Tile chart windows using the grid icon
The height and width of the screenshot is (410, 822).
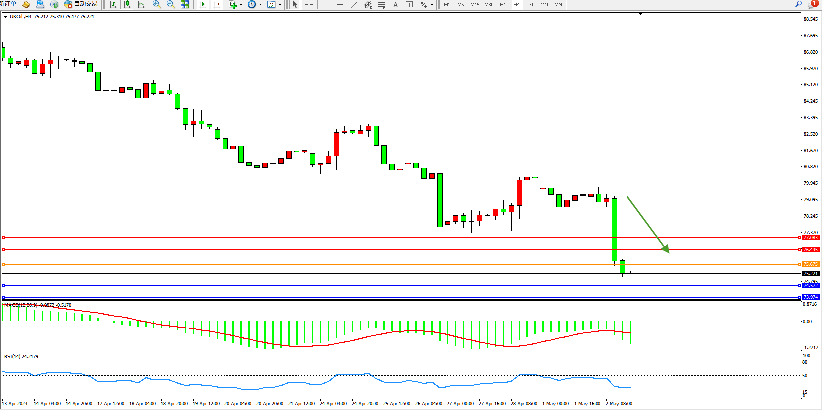click(x=185, y=4)
